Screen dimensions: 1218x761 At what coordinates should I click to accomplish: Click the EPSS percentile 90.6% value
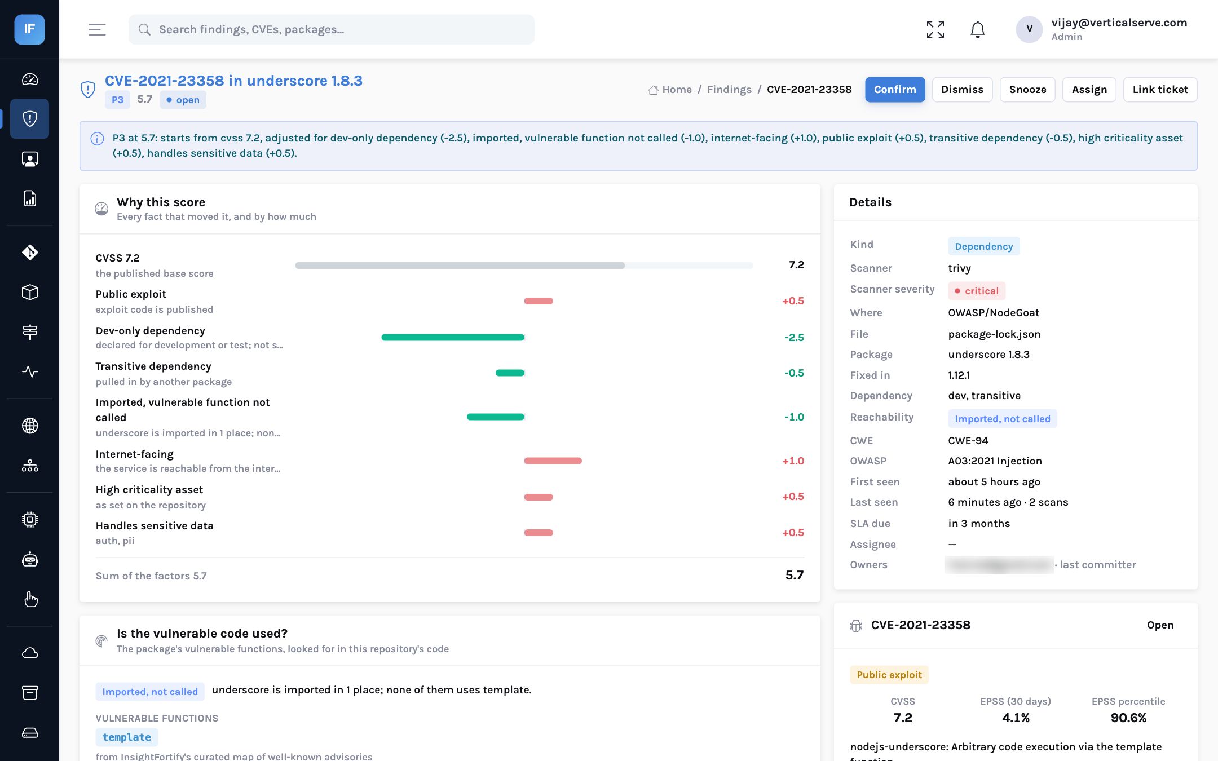pyautogui.click(x=1128, y=718)
